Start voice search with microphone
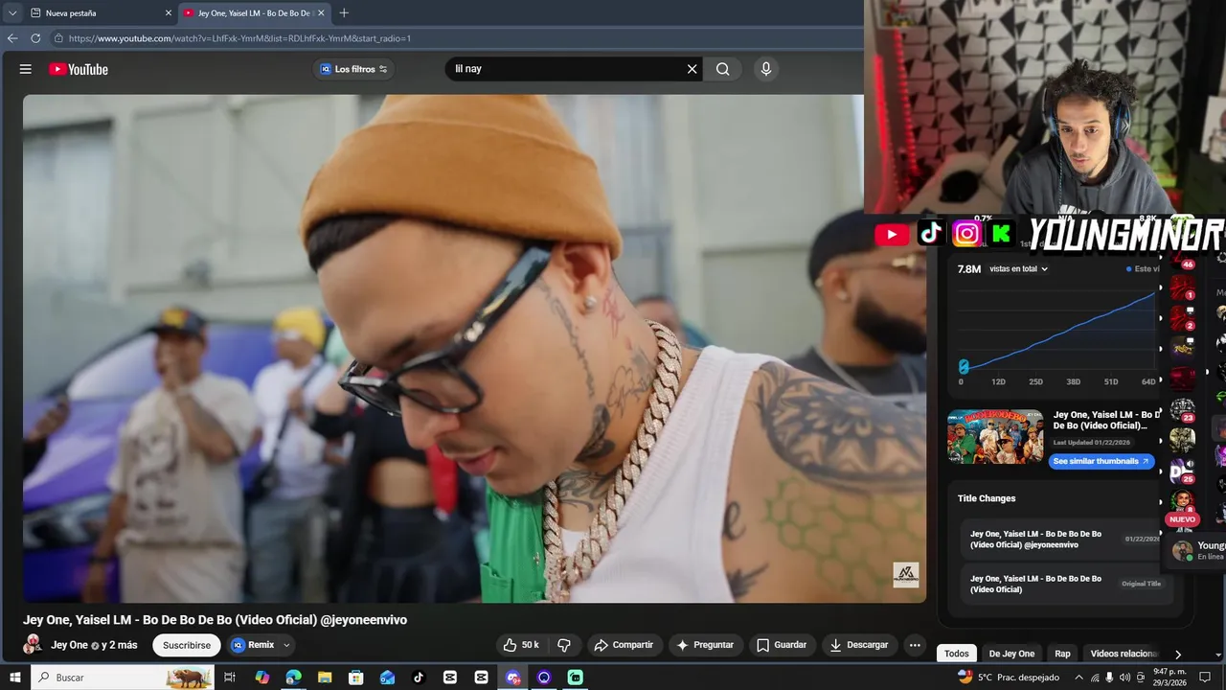Screen dimensions: 1226x690 [x=765, y=69]
